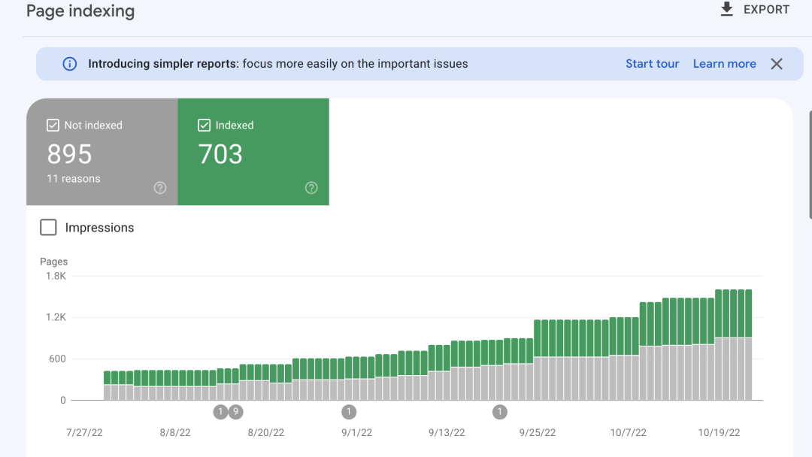
Task: Uncheck the Not indexed checkbox
Action: (x=53, y=126)
